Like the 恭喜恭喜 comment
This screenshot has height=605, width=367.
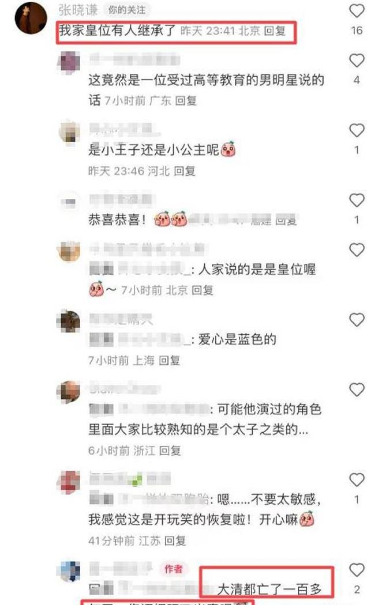[357, 201]
